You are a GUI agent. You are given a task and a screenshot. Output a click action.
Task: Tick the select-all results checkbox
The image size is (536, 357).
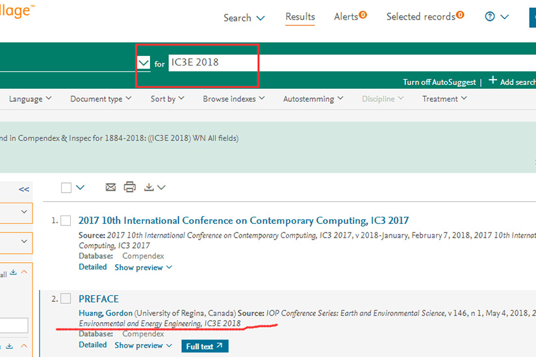(x=66, y=188)
